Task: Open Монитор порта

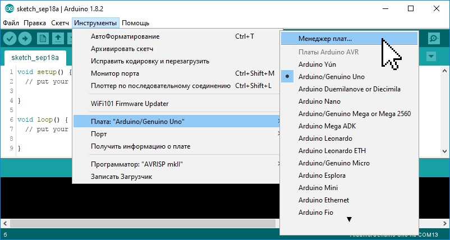Action: pos(176,73)
